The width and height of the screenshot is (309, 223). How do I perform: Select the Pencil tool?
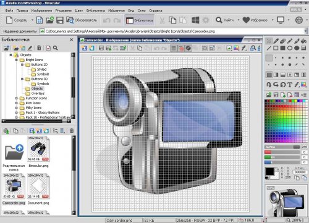point(290,41)
